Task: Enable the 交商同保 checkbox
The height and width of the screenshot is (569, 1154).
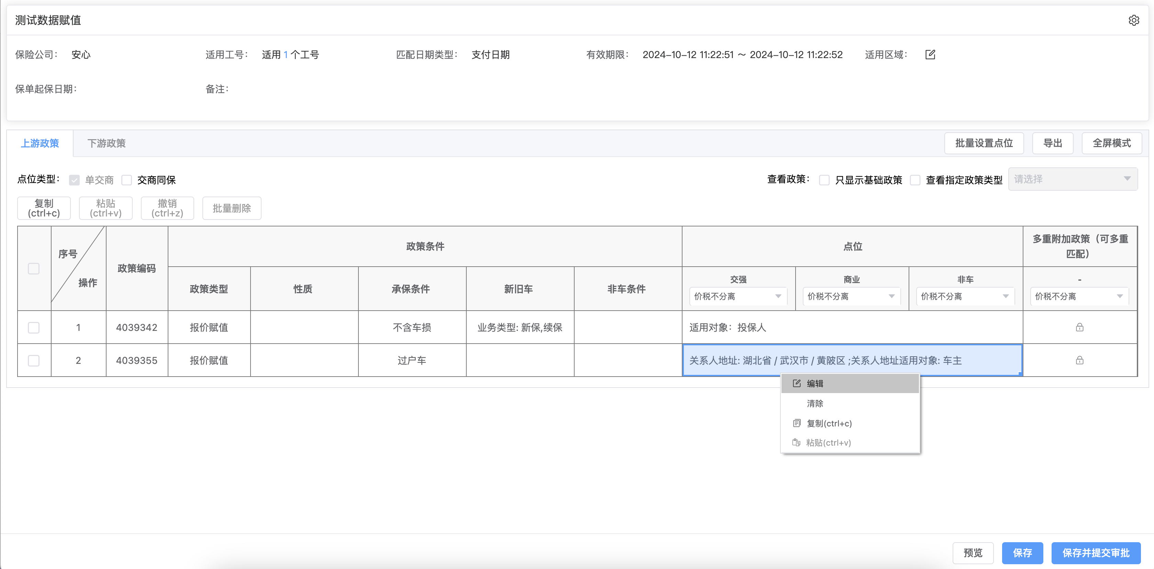Action: 127,180
